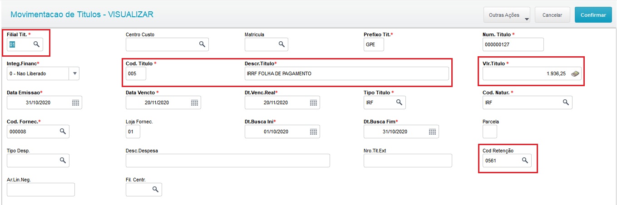The image size is (617, 205).
Task: Click Tipo Desp. lookup magnifier icon
Action: click(63, 161)
